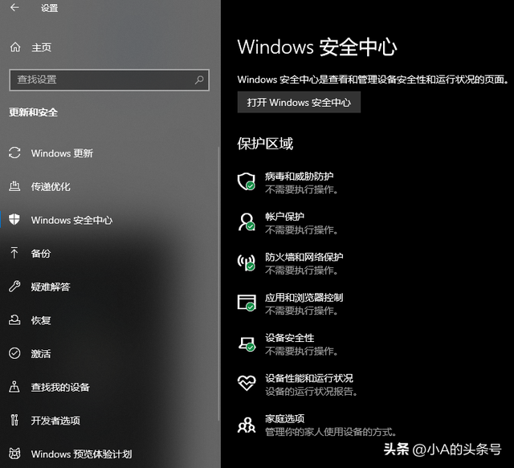Click the Windows 预览体验计划 cat icon
This screenshot has height=468, width=514.
coord(14,454)
